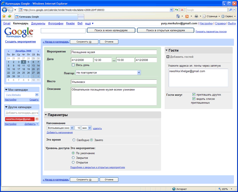Collapse Мои календари panel
Viewport: 238px width, 192px height.
point(6,90)
